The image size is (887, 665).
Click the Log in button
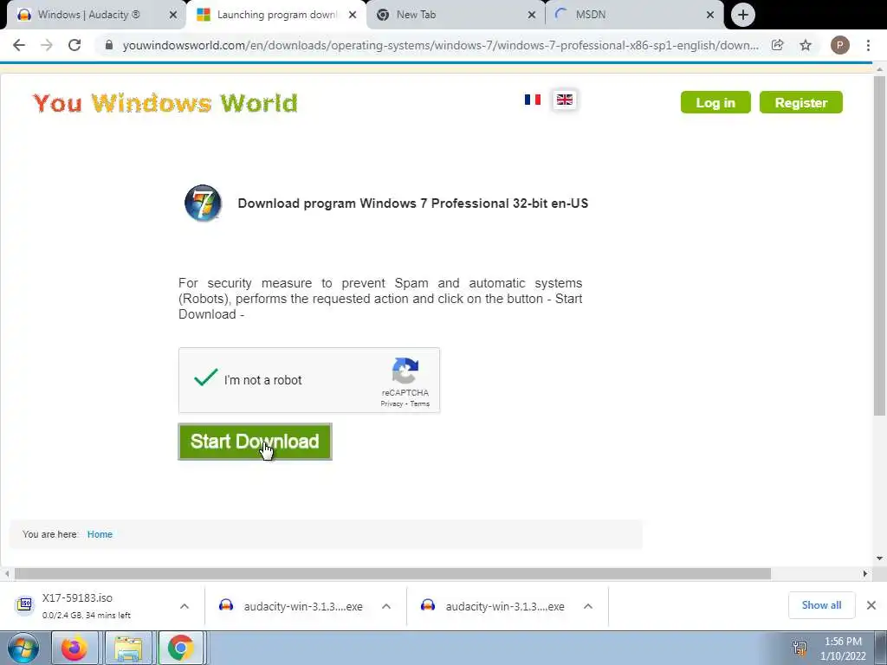pos(715,102)
